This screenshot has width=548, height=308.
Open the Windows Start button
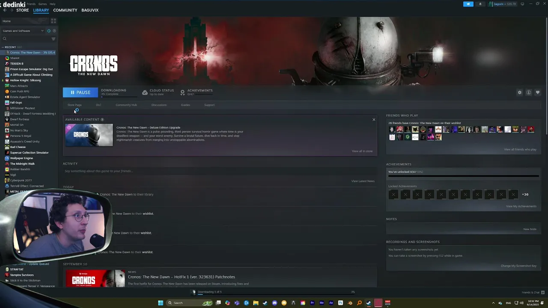pyautogui.click(x=161, y=303)
